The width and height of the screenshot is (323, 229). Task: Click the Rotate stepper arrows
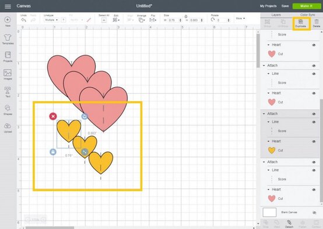229,20
